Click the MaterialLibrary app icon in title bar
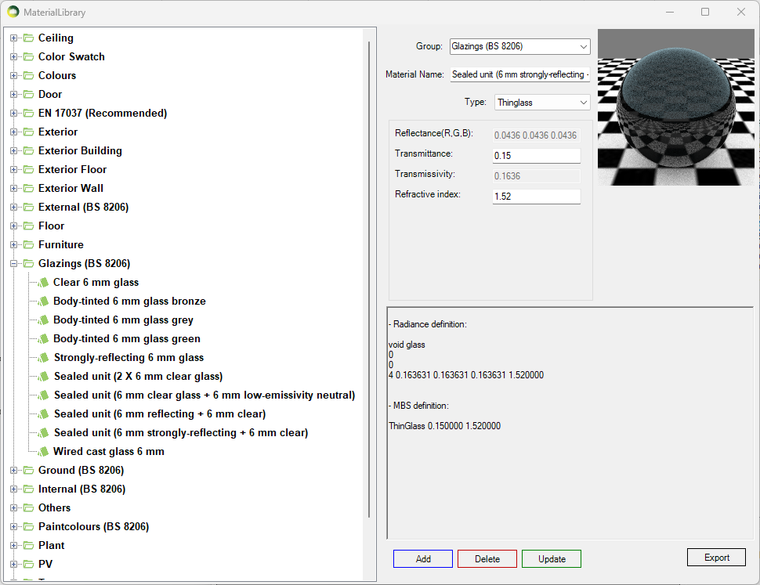The width and height of the screenshot is (760, 585). (13, 13)
